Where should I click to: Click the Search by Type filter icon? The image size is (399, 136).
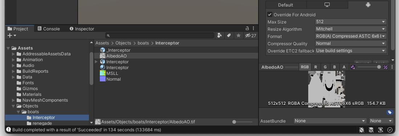tap(220, 36)
